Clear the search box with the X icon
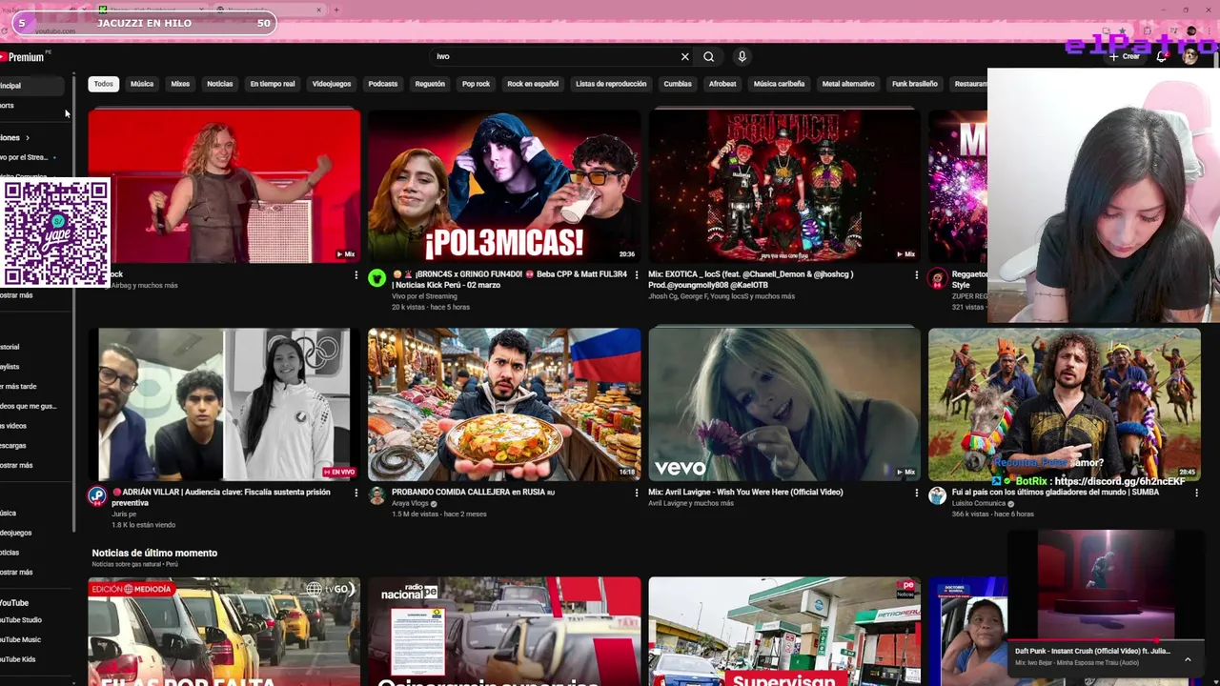This screenshot has width=1220, height=686. coord(684,56)
